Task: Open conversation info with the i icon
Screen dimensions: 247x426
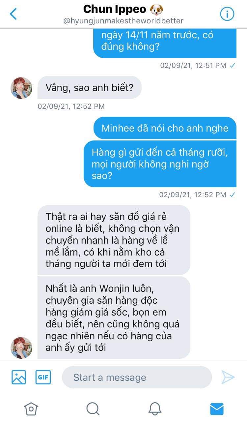Action: point(227,14)
